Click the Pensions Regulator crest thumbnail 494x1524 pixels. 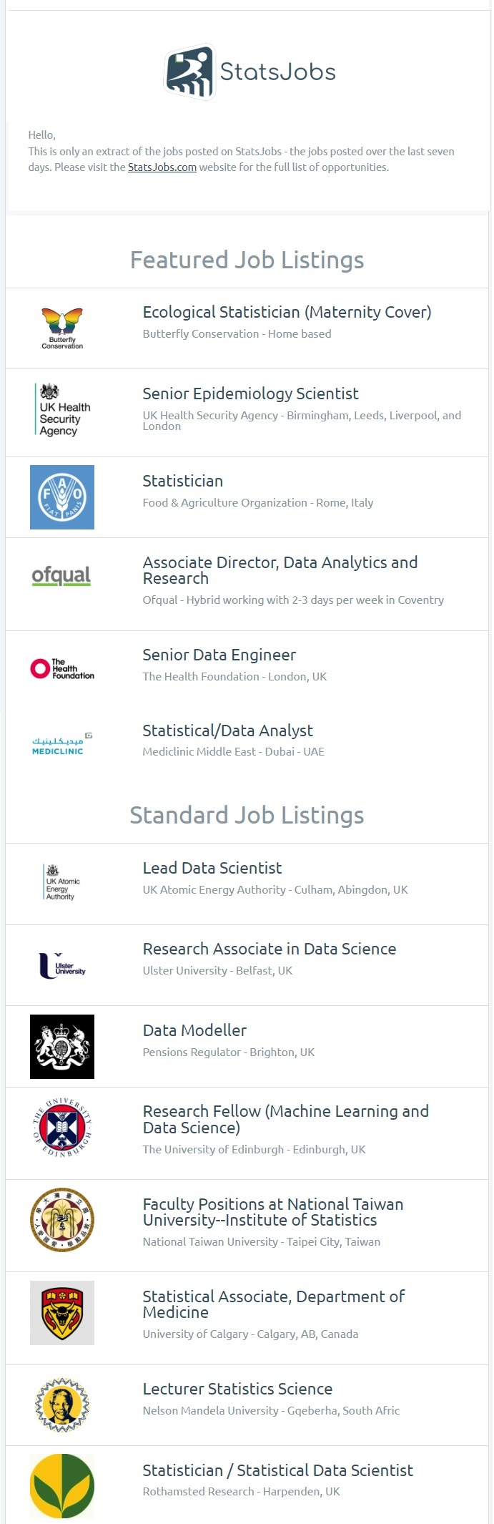pyautogui.click(x=62, y=1047)
